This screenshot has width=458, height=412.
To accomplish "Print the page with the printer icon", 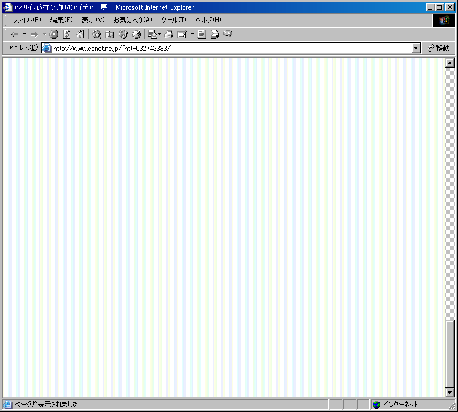I will (x=169, y=34).
